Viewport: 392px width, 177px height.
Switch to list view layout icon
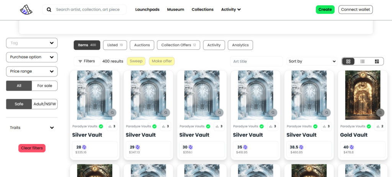pyautogui.click(x=363, y=61)
